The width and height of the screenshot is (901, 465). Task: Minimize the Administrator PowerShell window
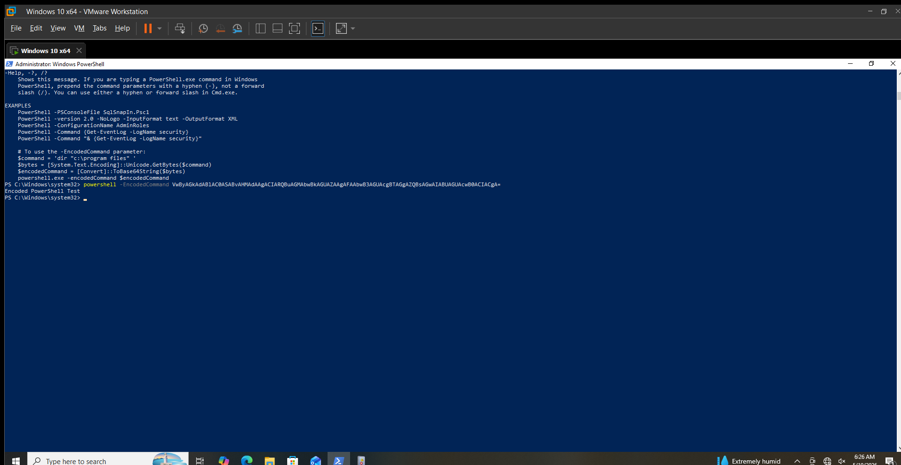click(x=850, y=64)
